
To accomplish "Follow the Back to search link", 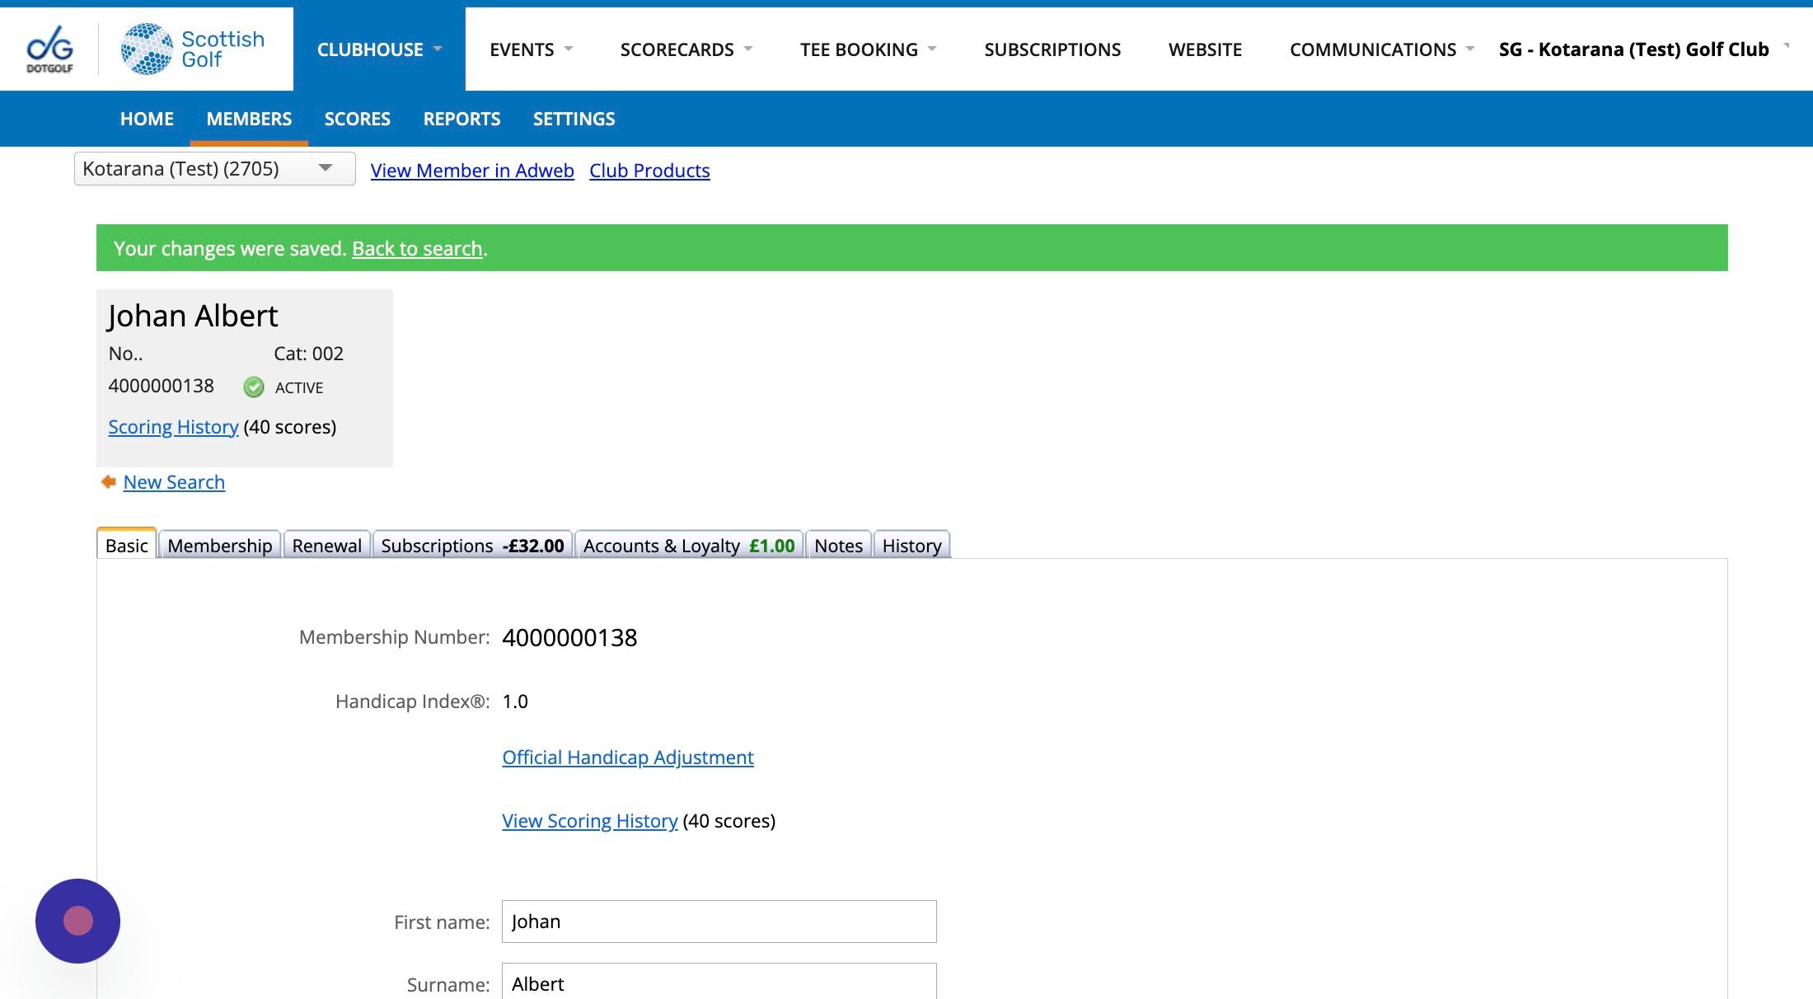I will pos(417,249).
